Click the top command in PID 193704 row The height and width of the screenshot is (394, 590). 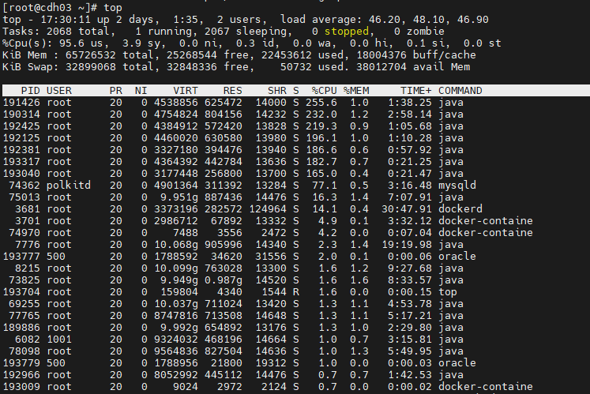pos(448,292)
